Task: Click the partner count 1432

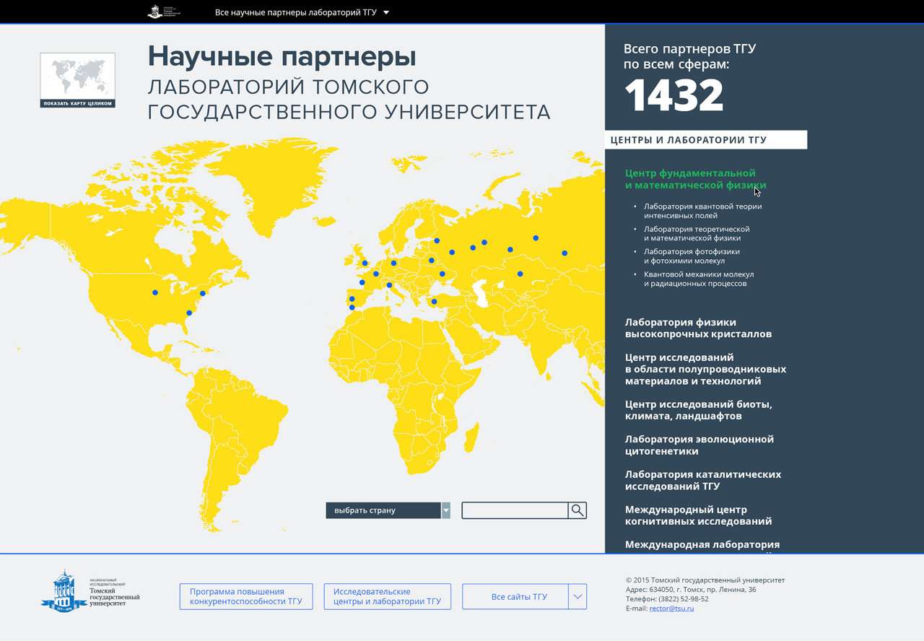Action: click(x=674, y=95)
